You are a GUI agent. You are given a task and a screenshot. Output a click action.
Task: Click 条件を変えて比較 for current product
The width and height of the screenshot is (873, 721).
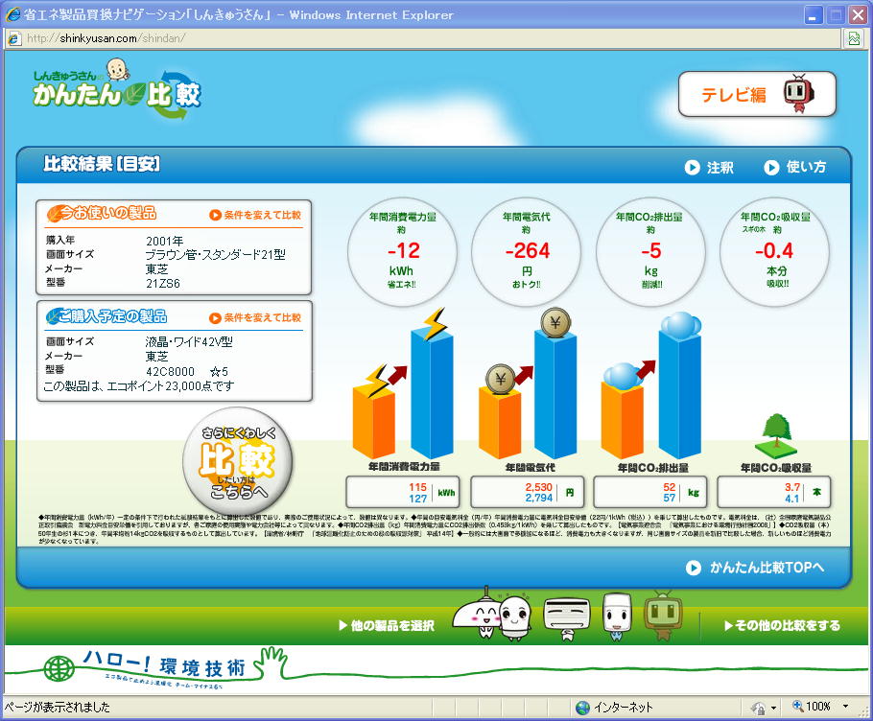click(x=255, y=215)
